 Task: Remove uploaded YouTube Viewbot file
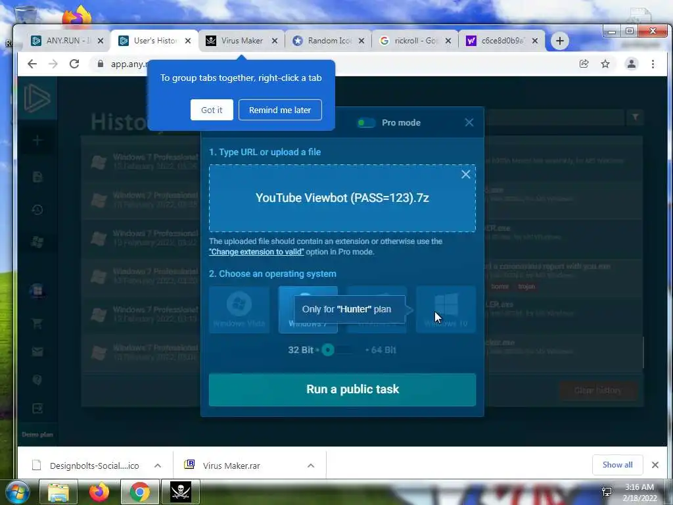(466, 174)
